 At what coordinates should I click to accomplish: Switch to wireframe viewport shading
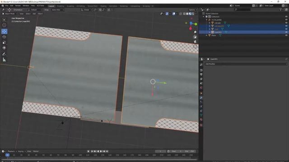pyautogui.click(x=184, y=14)
